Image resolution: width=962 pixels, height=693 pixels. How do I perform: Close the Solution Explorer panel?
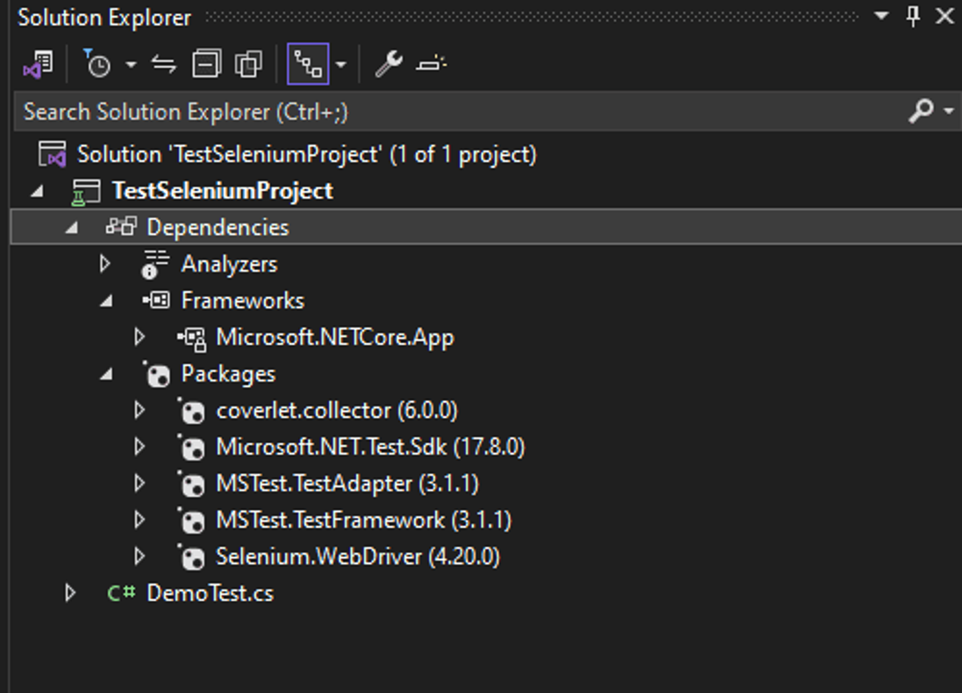click(945, 16)
